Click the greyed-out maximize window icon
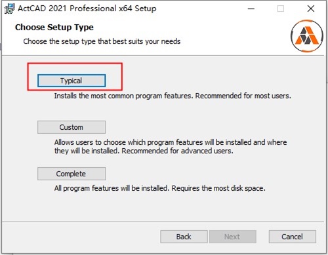Screen dimensions: 328x255 pyautogui.click(x=281, y=9)
